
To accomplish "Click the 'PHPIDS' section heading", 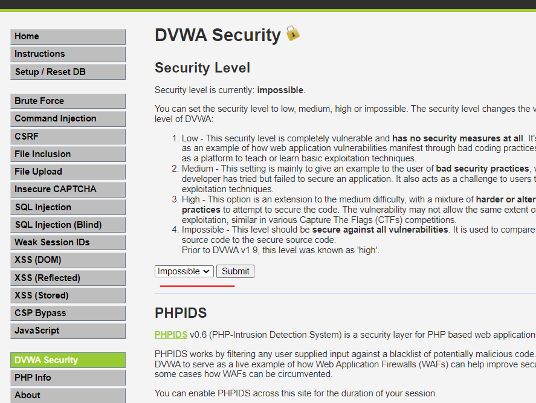I will [x=181, y=313].
